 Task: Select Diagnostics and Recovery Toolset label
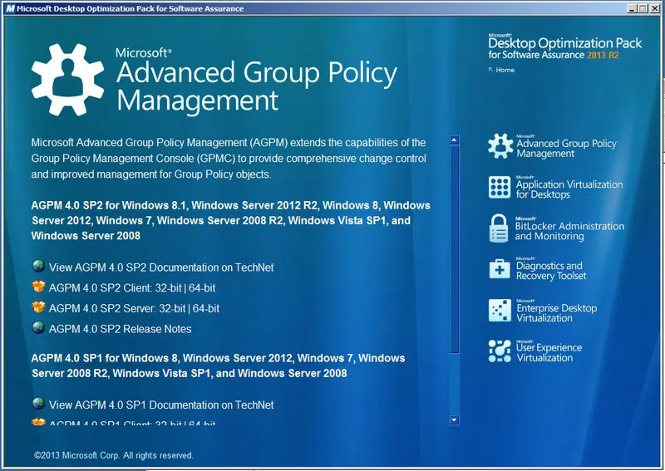(x=551, y=271)
